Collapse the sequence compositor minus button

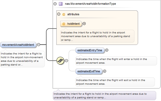tap(67, 60)
